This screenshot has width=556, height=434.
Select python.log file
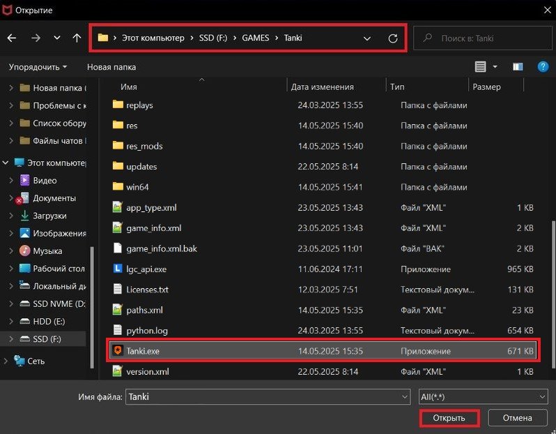coord(322,331)
